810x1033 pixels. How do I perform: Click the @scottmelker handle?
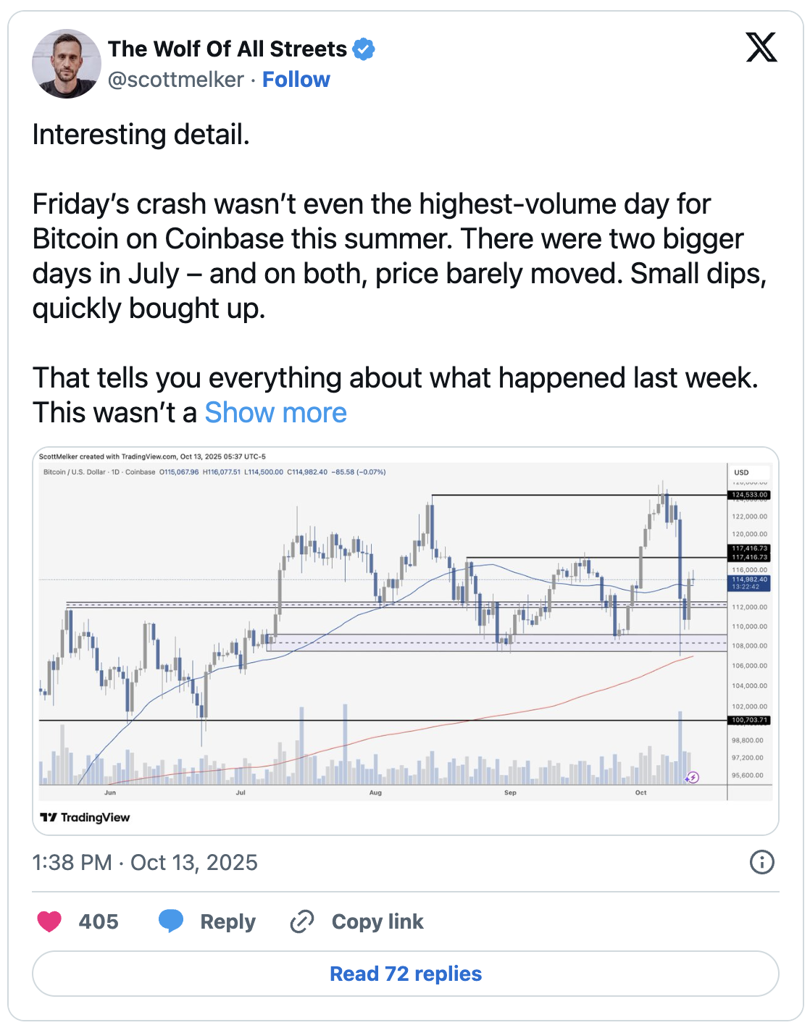[176, 80]
